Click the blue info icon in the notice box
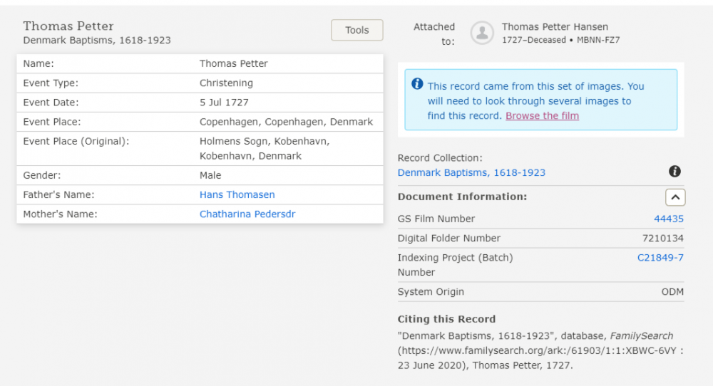 coord(417,85)
